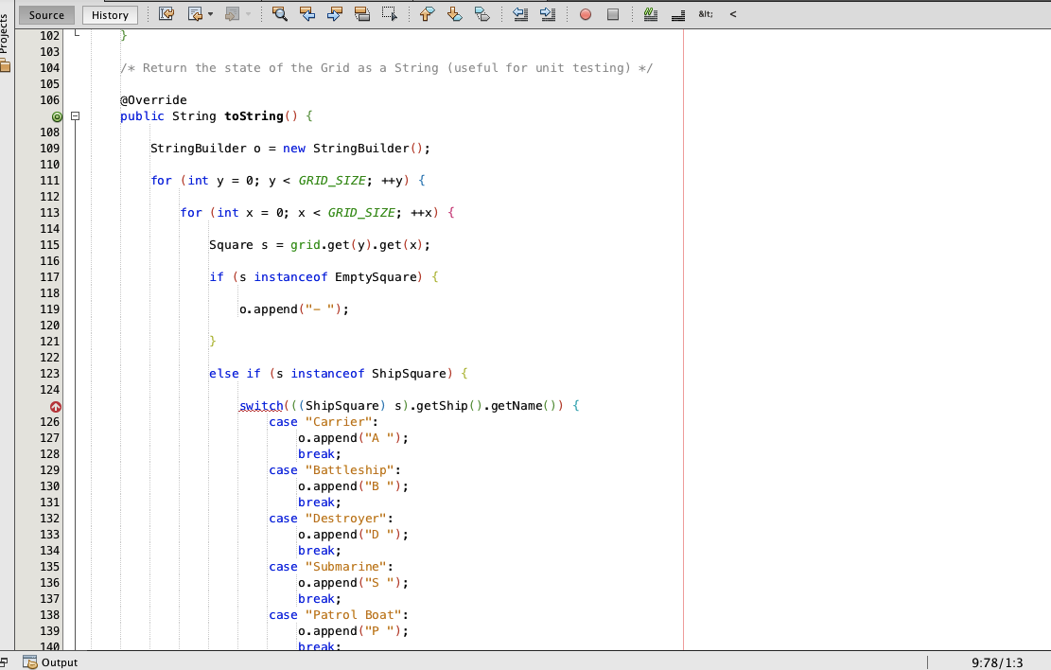Screen dimensions: 1051x670
Task: Toggle highlight search
Action: [362, 13]
